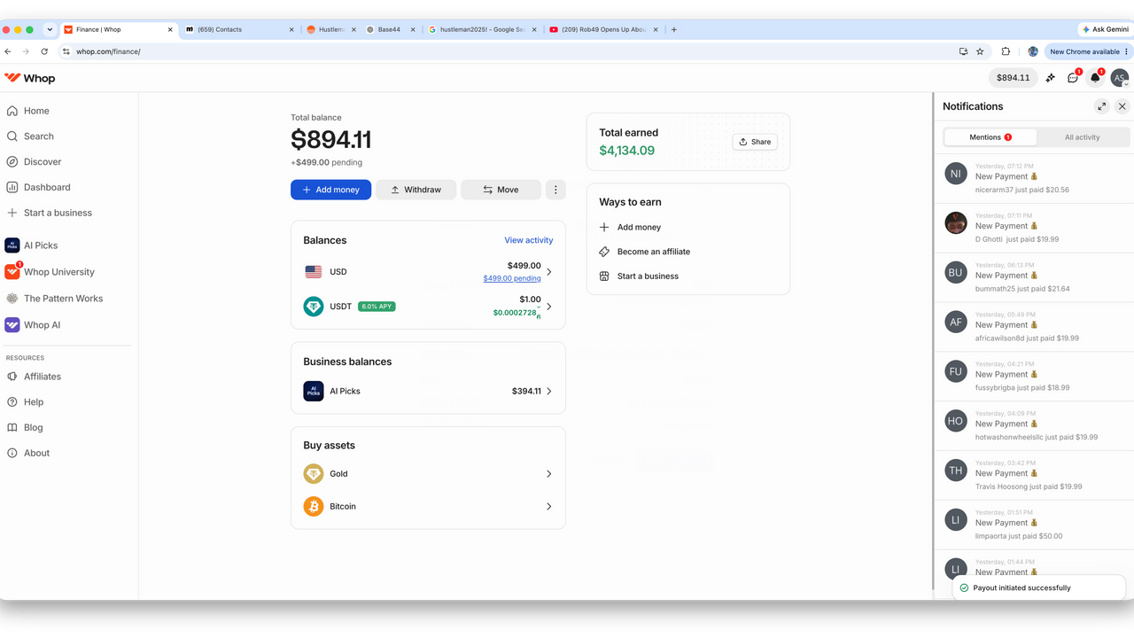
Task: Click the blue Add money button
Action: tap(330, 190)
